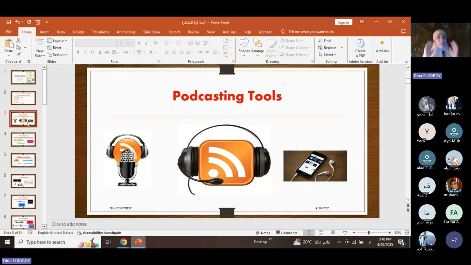Toggle Normal view in status bar
The width and height of the screenshot is (471, 265).
coord(309,233)
